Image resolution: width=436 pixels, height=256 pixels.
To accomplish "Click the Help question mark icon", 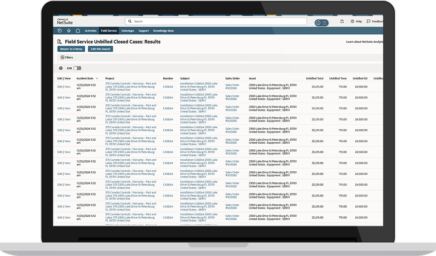I will 352,21.
